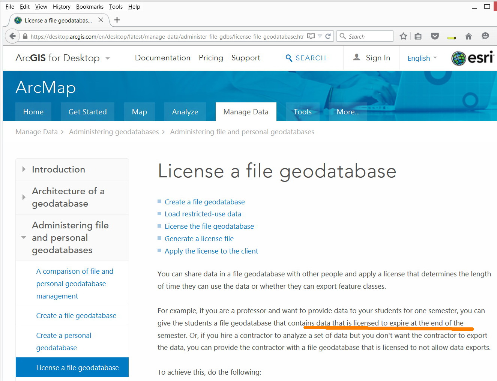Collapse Administering file and personal geodatabases section
Image resolution: width=497 pixels, height=381 pixels.
(24, 237)
